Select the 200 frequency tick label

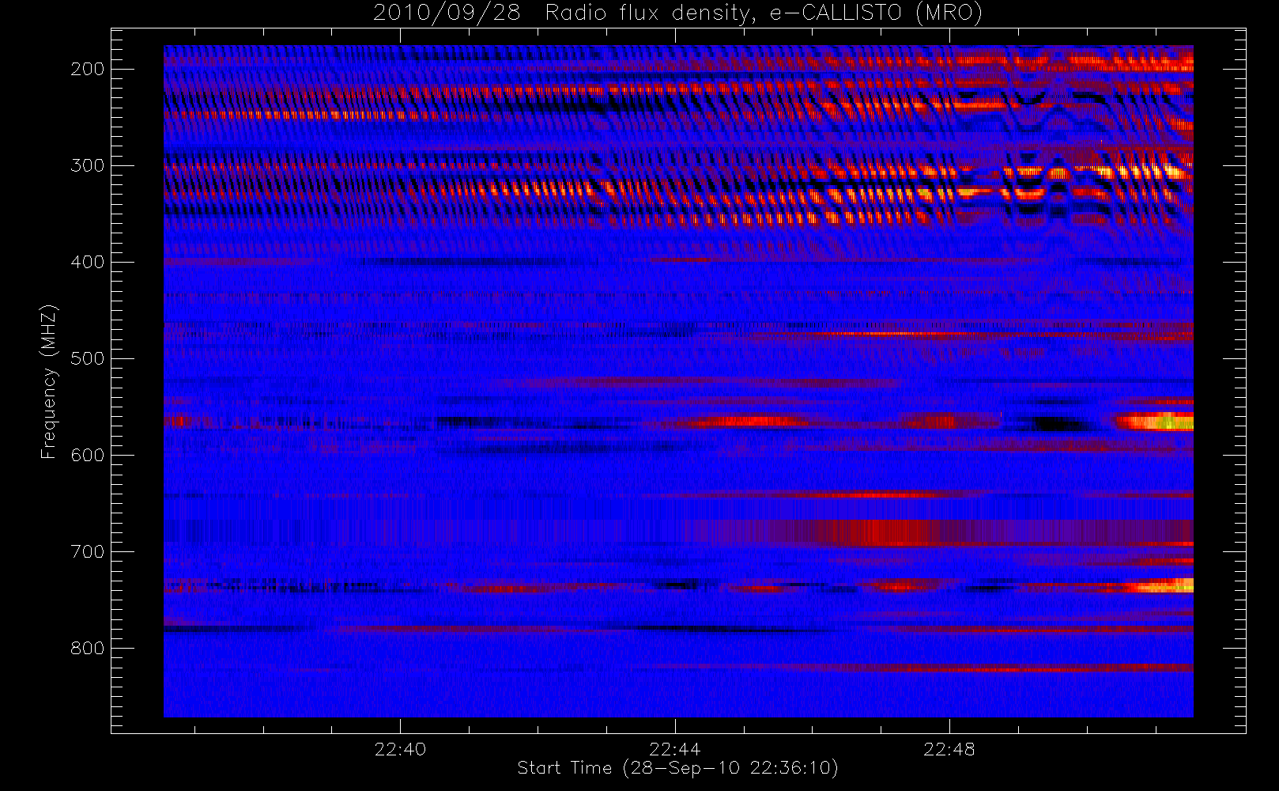88,69
